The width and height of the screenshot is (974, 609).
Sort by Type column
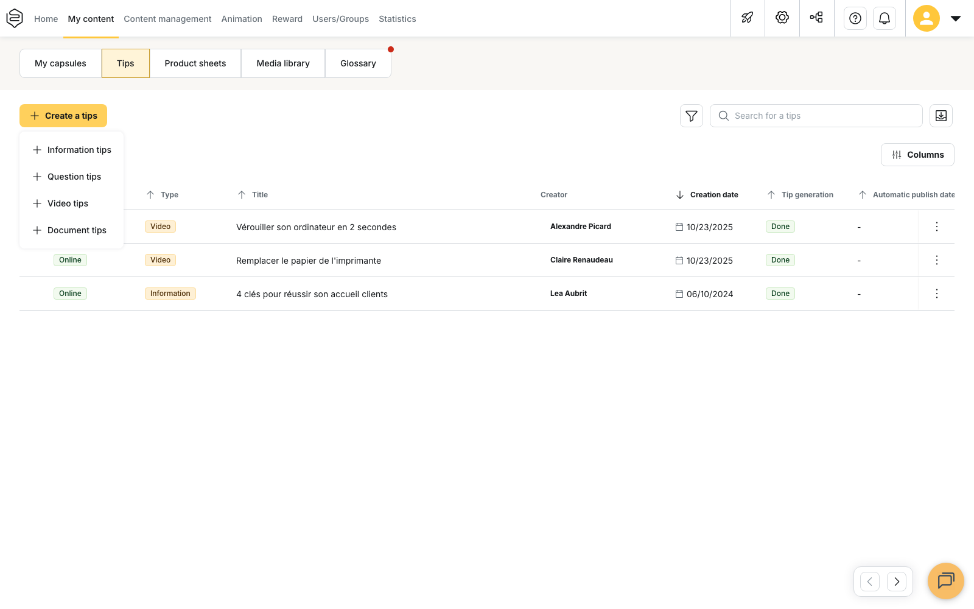pos(163,195)
